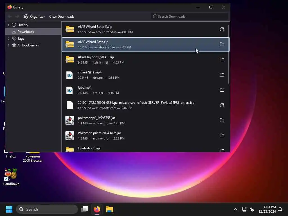Click the blank iso file icon

pyautogui.click(x=70, y=105)
